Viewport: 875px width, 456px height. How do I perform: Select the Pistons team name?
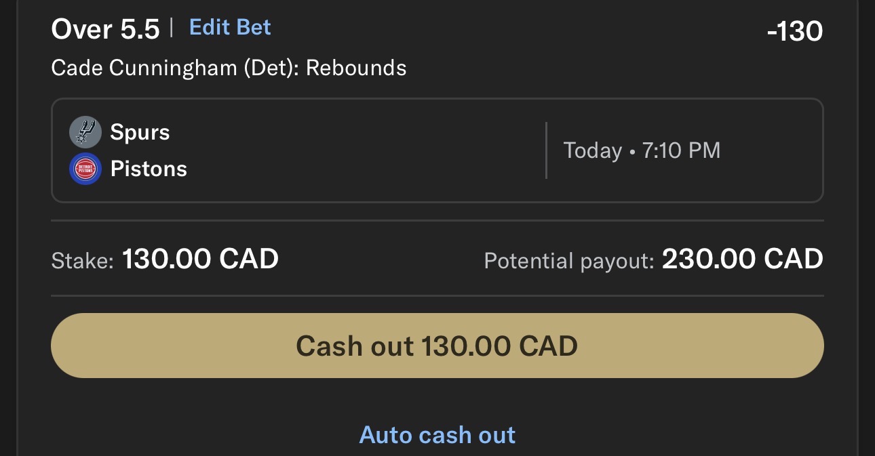149,169
